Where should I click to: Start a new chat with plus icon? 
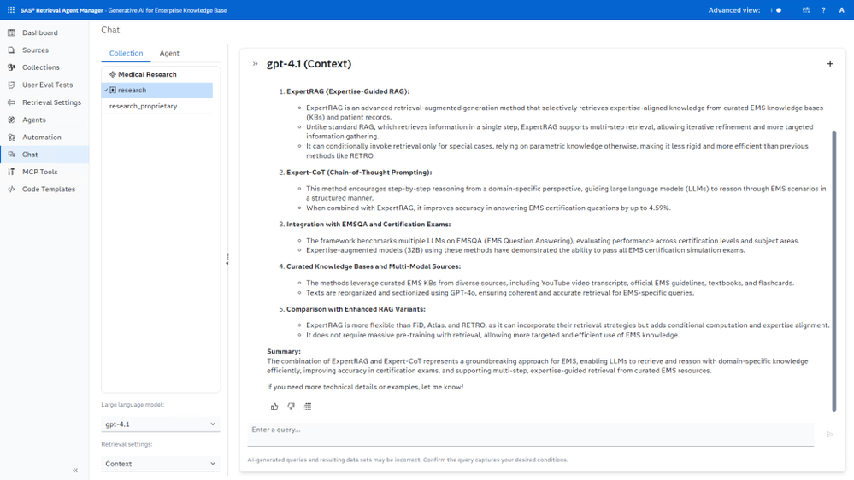(x=830, y=64)
